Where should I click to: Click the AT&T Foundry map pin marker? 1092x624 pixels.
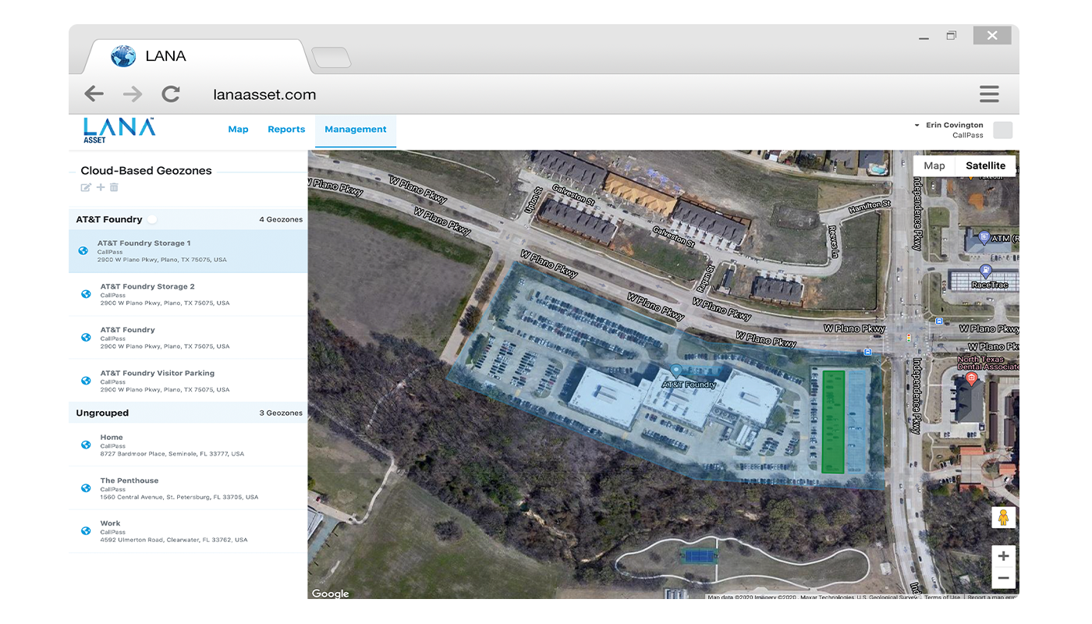click(676, 370)
